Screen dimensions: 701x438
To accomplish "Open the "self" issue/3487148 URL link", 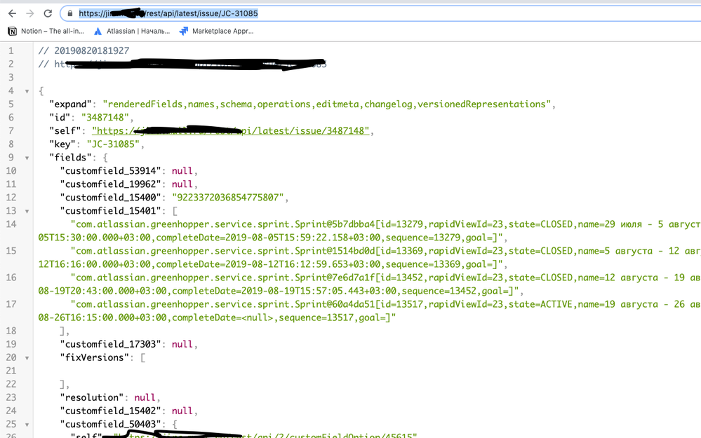I will pyautogui.click(x=231, y=131).
